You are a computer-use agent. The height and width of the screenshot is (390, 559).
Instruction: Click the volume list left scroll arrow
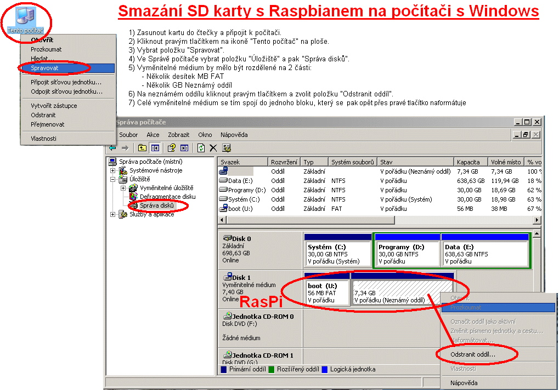[x=222, y=220]
